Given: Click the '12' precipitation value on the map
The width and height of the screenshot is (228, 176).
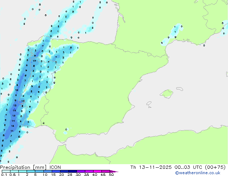Looking at the screenshot, I should [17, 90].
